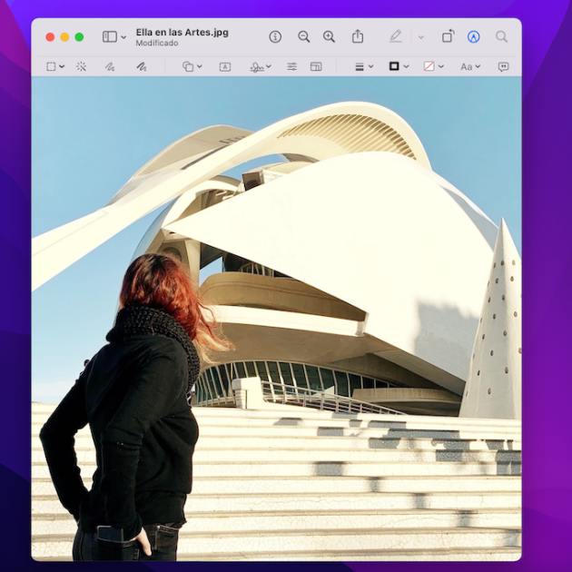The width and height of the screenshot is (572, 572).
Task: Toggle the image description annotation button
Action: [503, 66]
